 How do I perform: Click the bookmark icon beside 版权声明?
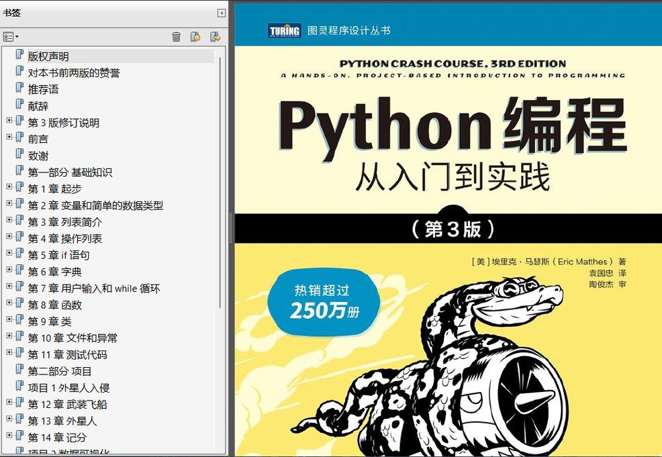tap(19, 56)
